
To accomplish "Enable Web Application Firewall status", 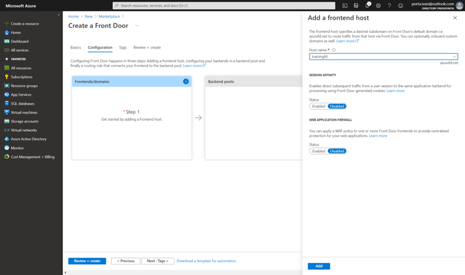I will (318, 151).
